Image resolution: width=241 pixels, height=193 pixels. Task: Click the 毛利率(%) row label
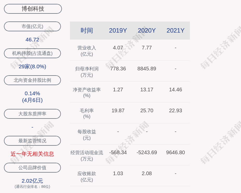point(87,114)
